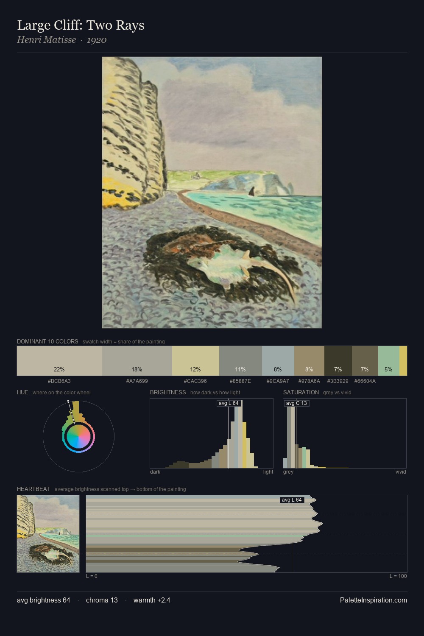This screenshot has height=636, width=424.
Task: Pick the pale yellow swatch labeled 12%
Action: (x=195, y=361)
